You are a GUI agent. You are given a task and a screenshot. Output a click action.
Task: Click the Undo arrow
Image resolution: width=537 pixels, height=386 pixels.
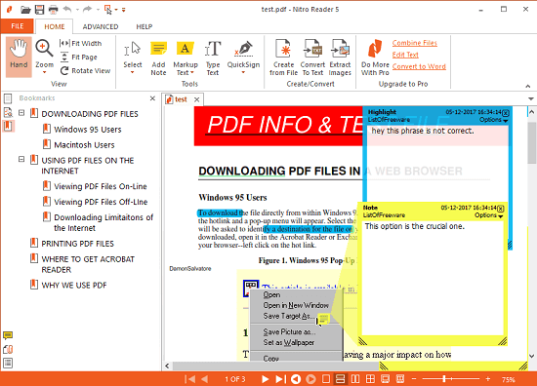(x=66, y=10)
